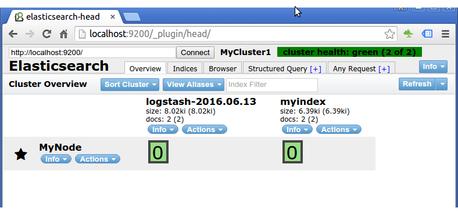Open Actions dropdown for MyNode

tap(98, 159)
